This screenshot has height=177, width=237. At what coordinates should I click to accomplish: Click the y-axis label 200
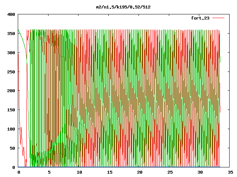[x=11, y=91]
